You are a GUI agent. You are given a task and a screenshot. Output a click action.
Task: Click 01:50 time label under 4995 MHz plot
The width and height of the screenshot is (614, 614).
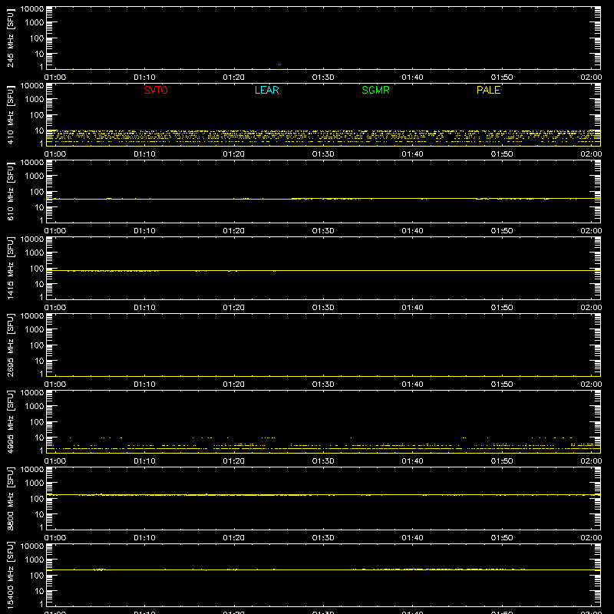click(x=502, y=461)
